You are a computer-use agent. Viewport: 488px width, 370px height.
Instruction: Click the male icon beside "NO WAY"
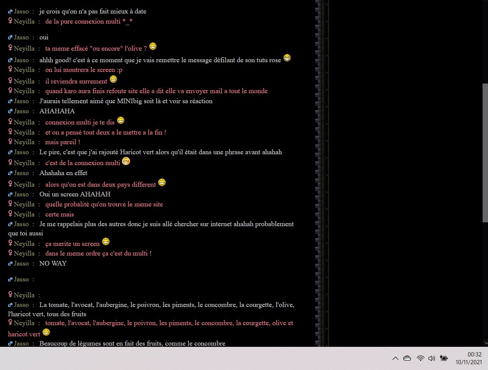[x=10, y=264]
